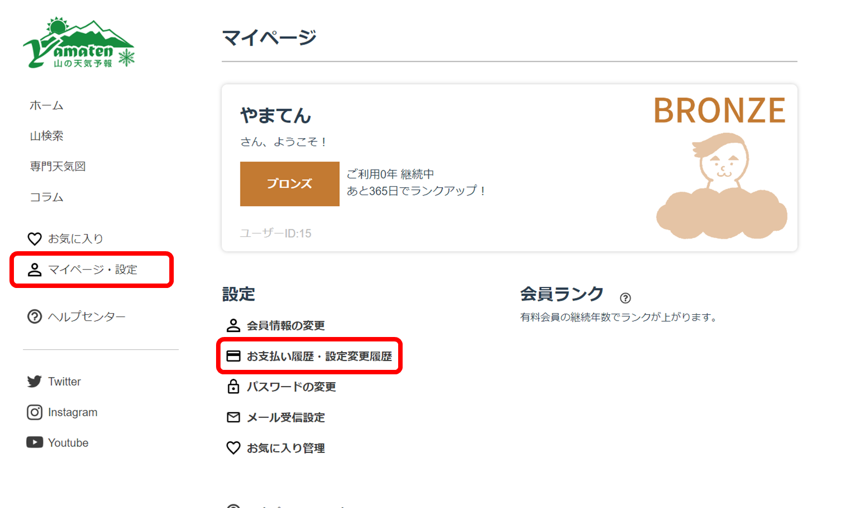Image resolution: width=842 pixels, height=508 pixels.
Task: Click the BRONZE mascot illustration
Action: pos(722,187)
